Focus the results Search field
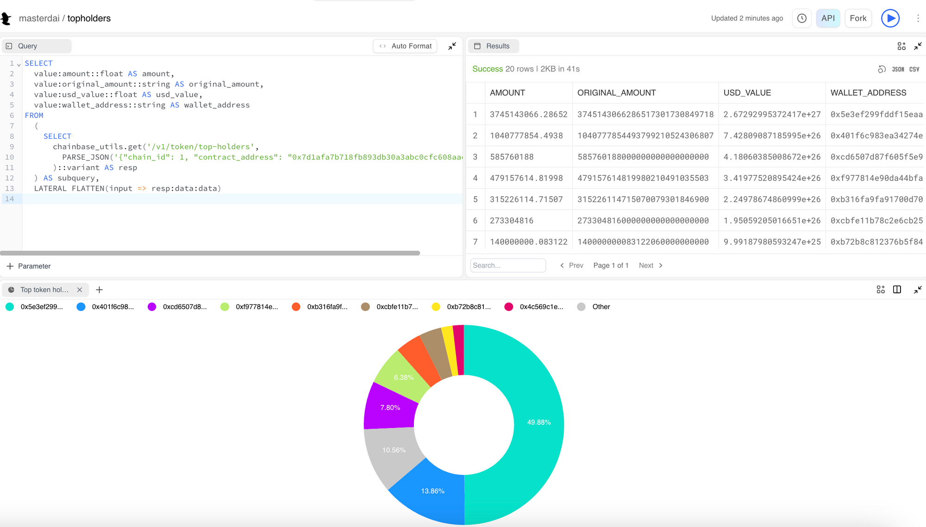Image resolution: width=926 pixels, height=527 pixels. 508,266
